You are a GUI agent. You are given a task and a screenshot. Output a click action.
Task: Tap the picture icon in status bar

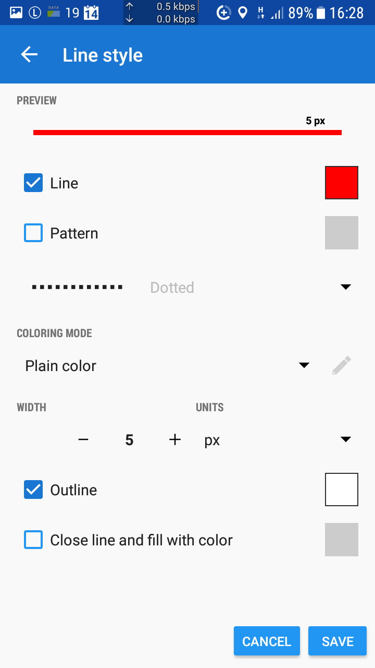coord(16,13)
